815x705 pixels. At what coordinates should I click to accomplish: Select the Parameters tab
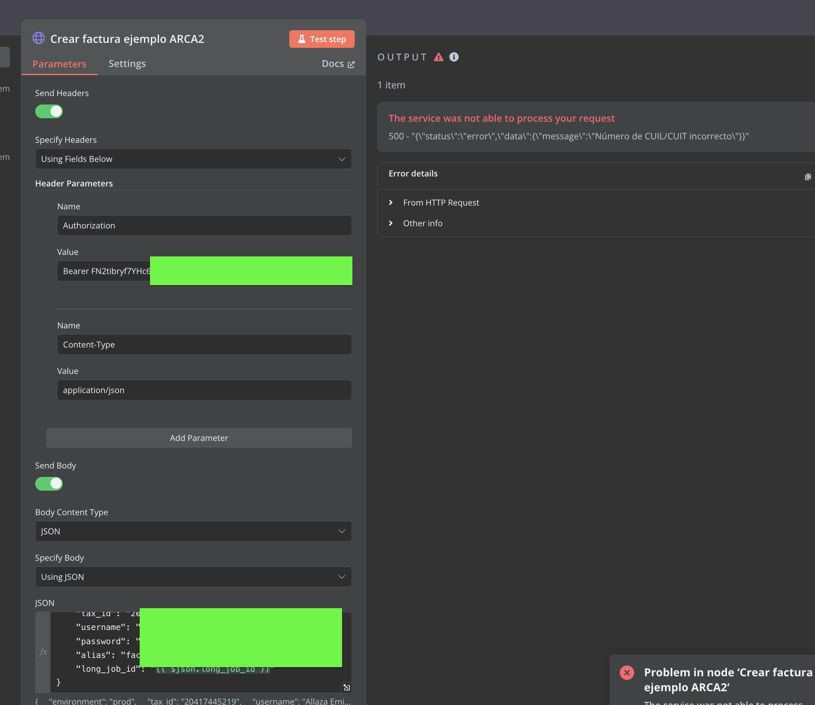click(x=59, y=64)
